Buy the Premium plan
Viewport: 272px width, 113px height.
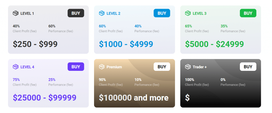[x=162, y=67]
